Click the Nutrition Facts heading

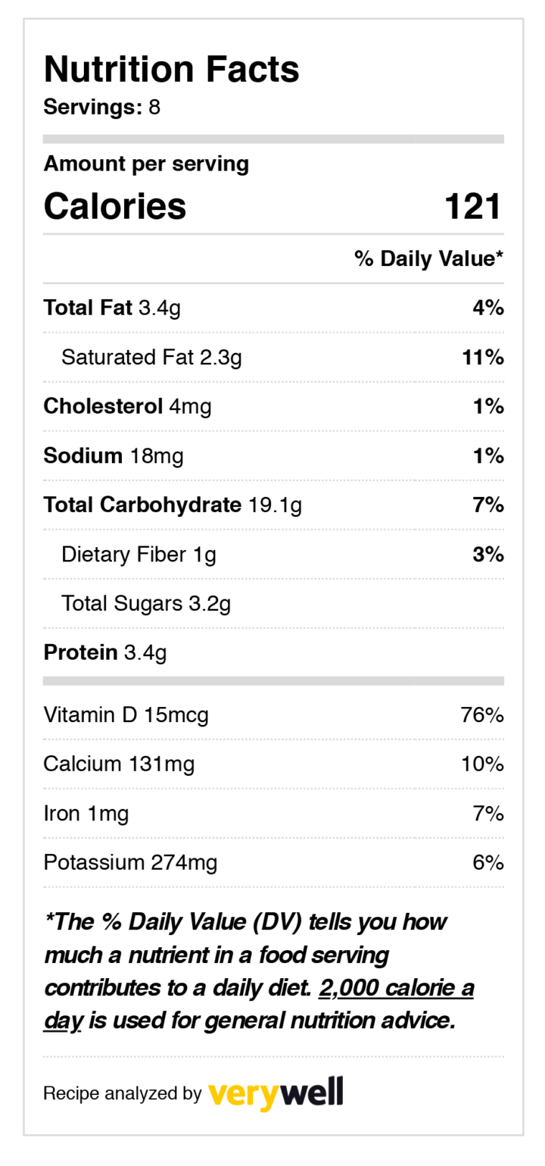(172, 69)
